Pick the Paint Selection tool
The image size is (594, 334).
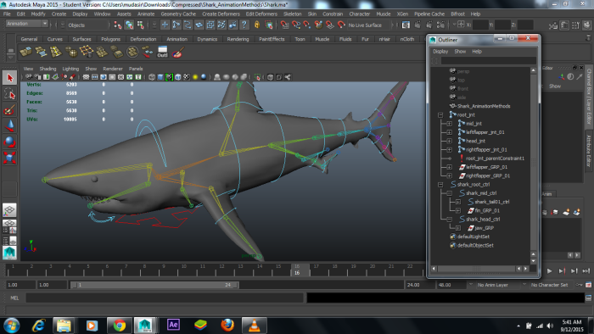[9, 109]
